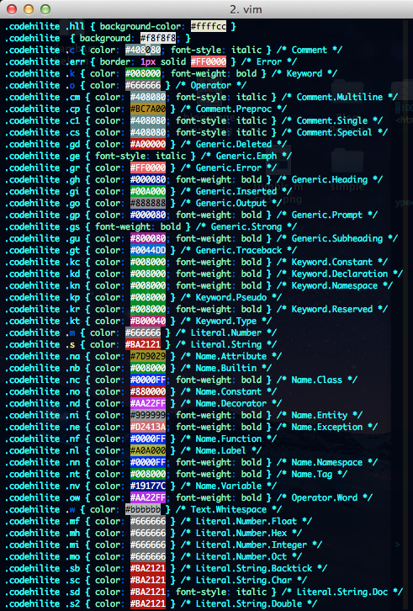
Task: Place cursor on .err selector text
Action: (x=76, y=61)
